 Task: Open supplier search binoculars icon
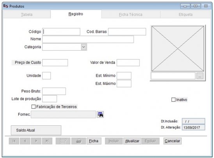coord(100,114)
